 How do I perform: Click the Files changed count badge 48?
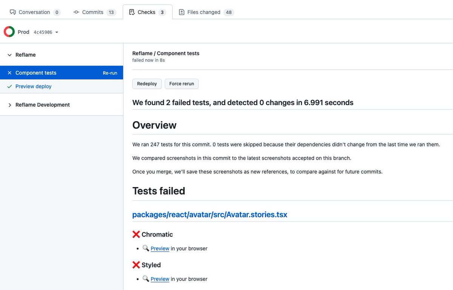(228, 12)
